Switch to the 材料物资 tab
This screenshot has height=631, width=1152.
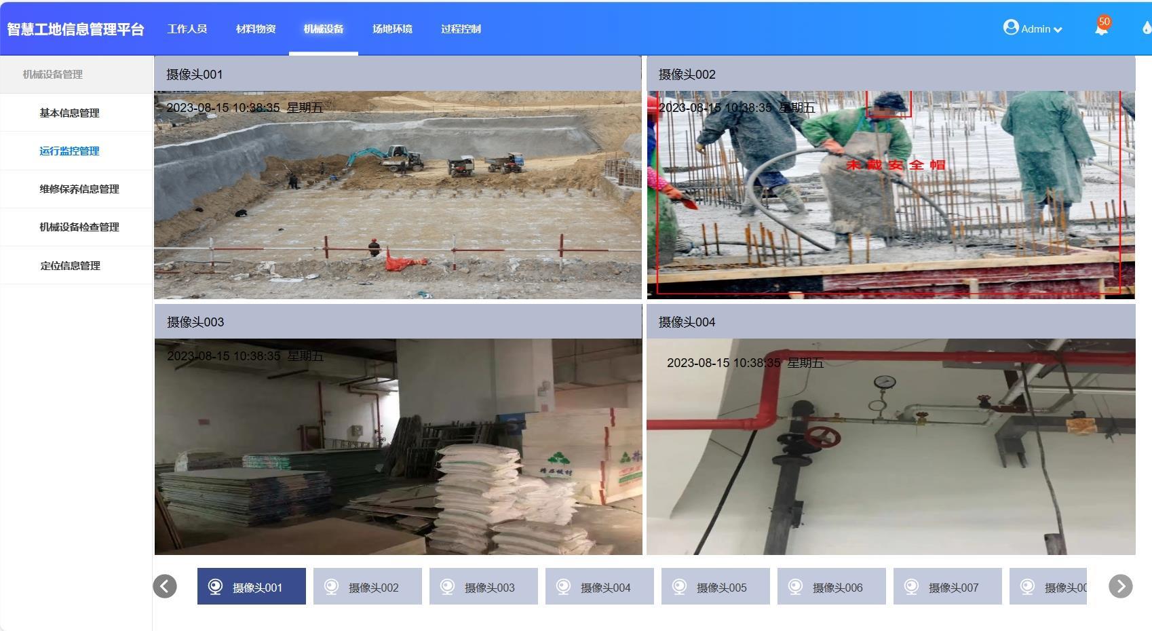pyautogui.click(x=256, y=28)
